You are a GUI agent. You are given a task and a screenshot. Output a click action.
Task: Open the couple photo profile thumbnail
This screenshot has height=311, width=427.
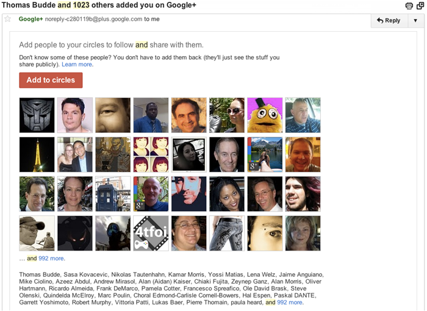[75, 154]
